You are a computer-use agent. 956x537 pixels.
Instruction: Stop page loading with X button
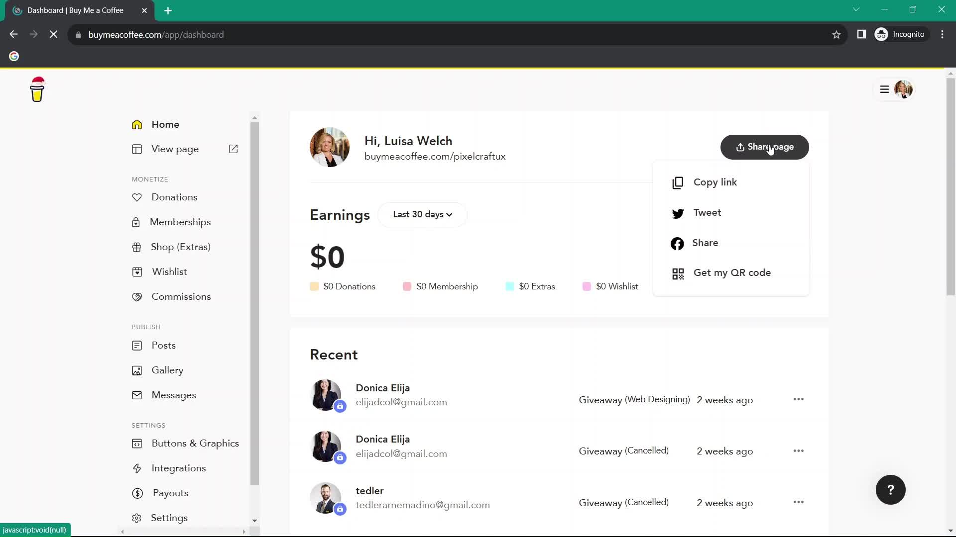click(x=54, y=34)
